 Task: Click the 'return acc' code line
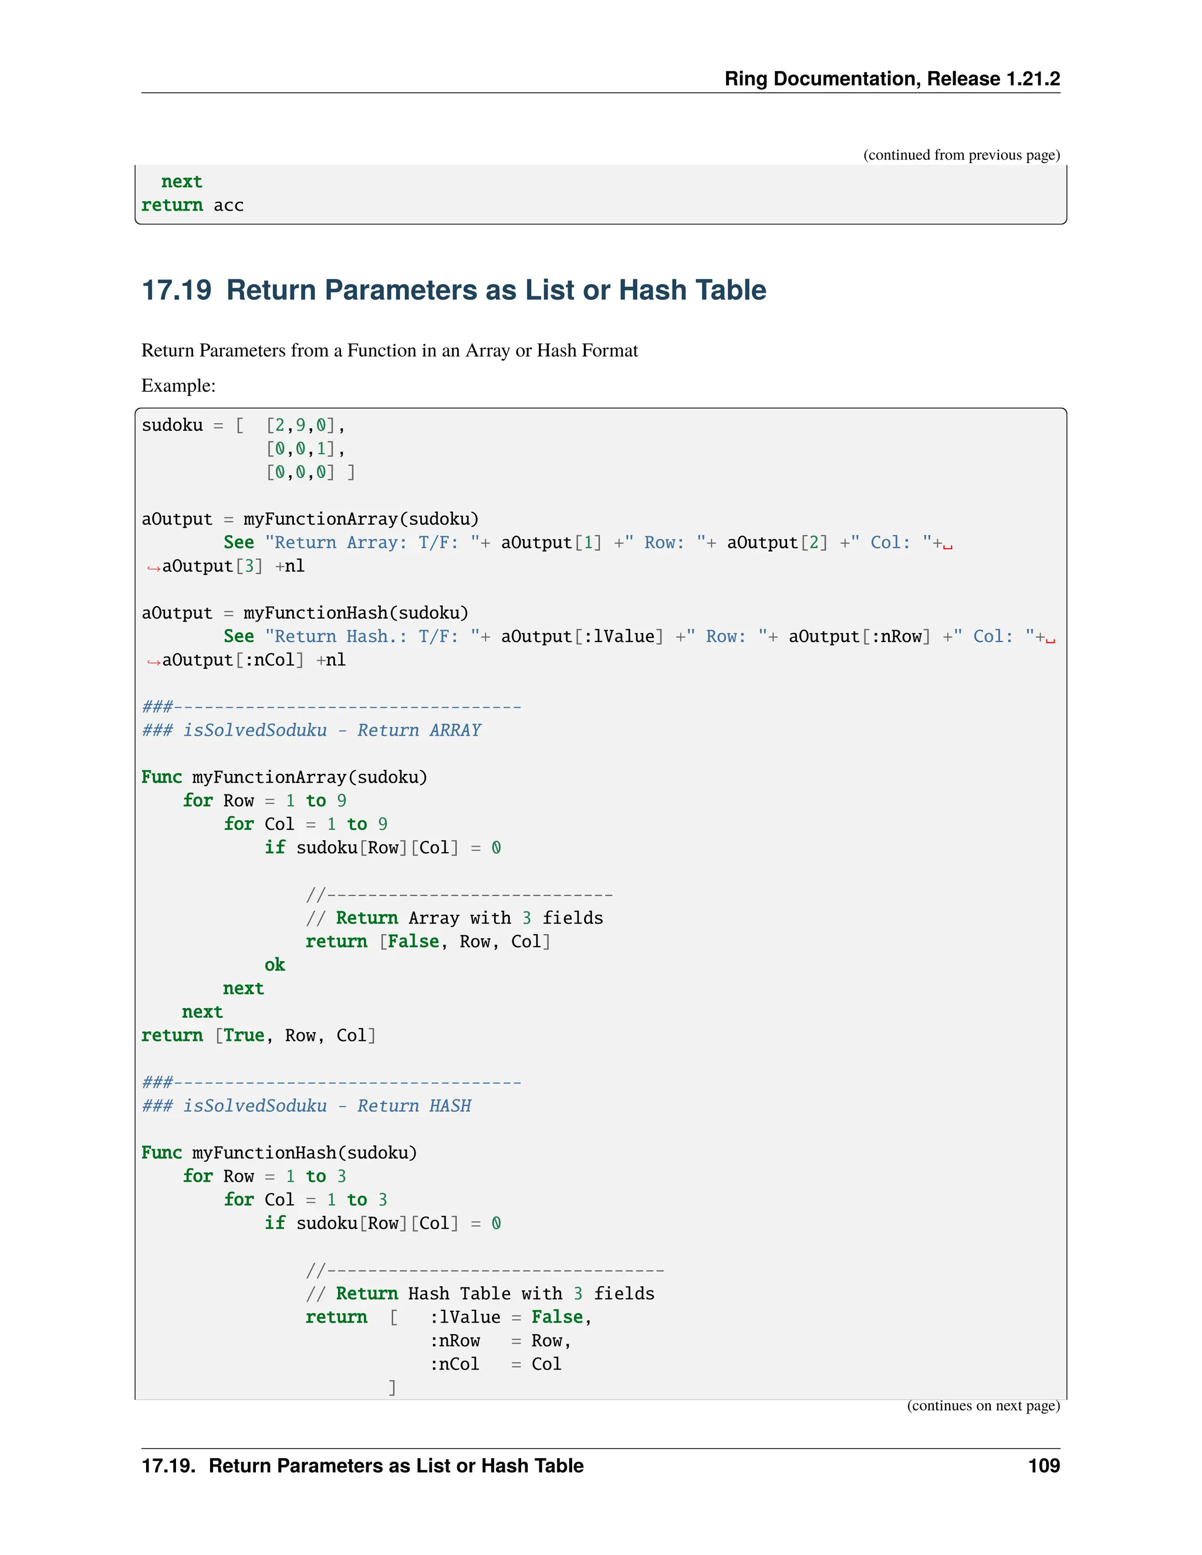pos(193,205)
